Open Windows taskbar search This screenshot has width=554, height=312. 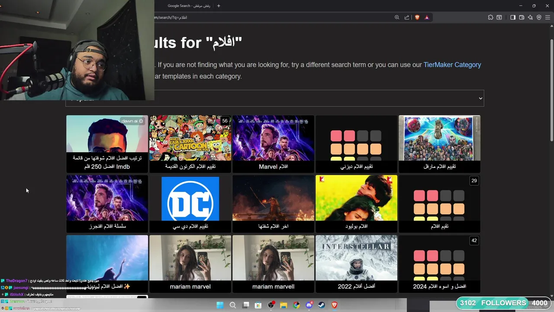[233, 305]
